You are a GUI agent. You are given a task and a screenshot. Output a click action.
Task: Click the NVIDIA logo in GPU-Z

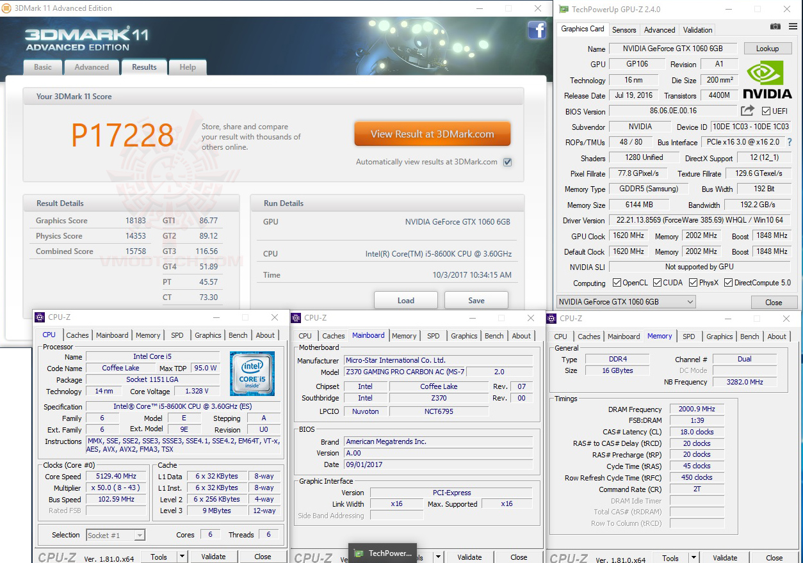tap(767, 80)
